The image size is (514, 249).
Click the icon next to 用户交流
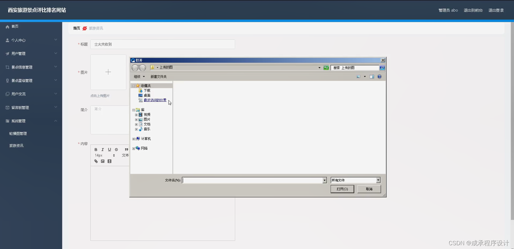click(7, 94)
